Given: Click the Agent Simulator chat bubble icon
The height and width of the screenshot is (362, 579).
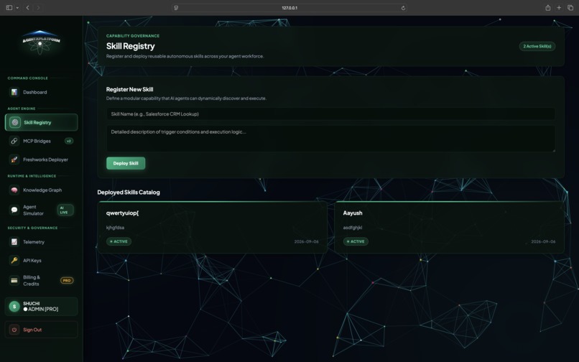Looking at the screenshot, I should coord(14,210).
